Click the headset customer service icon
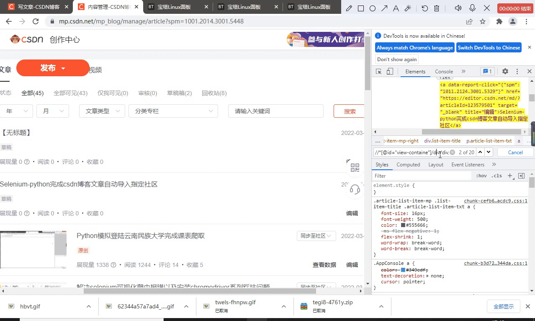The width and height of the screenshot is (535, 321). (x=355, y=189)
